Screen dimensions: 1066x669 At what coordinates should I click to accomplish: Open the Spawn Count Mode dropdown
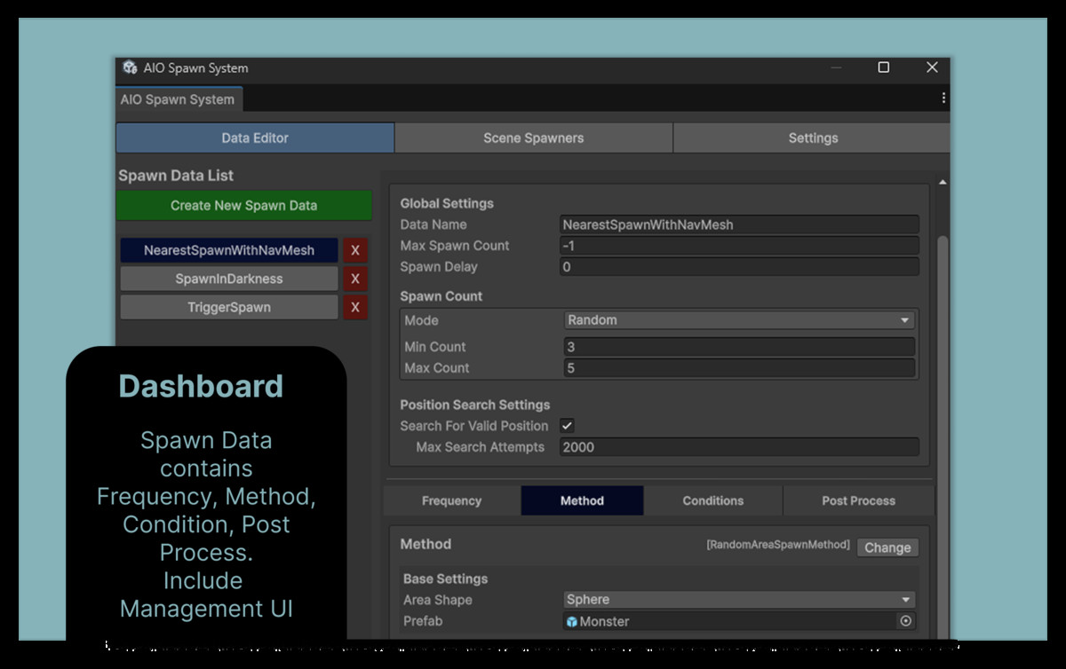click(x=739, y=320)
